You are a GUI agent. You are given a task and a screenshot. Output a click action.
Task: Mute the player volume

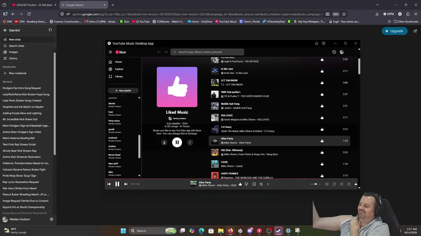pos(327,184)
